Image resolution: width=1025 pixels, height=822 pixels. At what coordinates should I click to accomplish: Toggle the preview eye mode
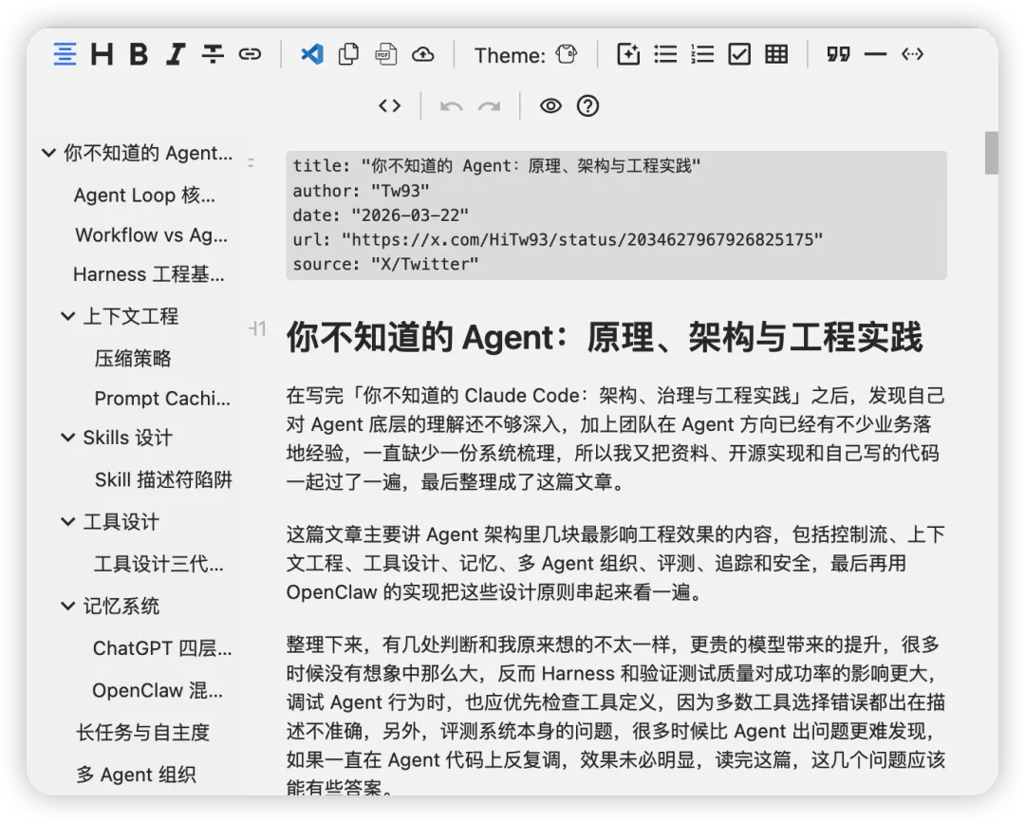551,105
